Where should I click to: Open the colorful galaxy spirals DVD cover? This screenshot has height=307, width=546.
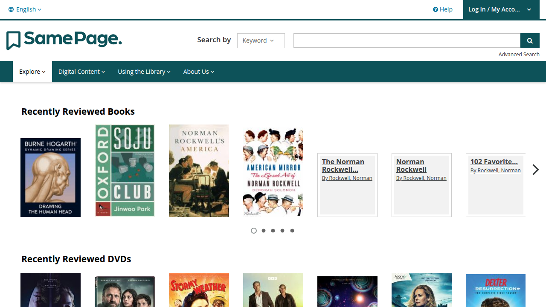[347, 292]
